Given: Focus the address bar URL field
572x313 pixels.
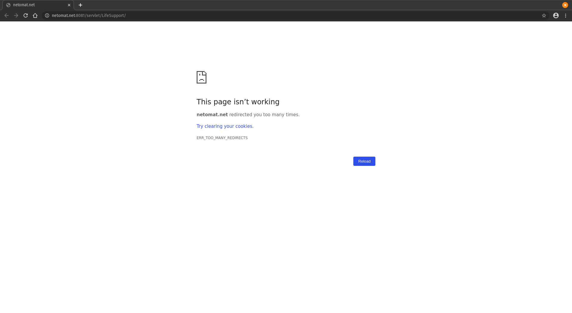Looking at the screenshot, I should [295, 15].
